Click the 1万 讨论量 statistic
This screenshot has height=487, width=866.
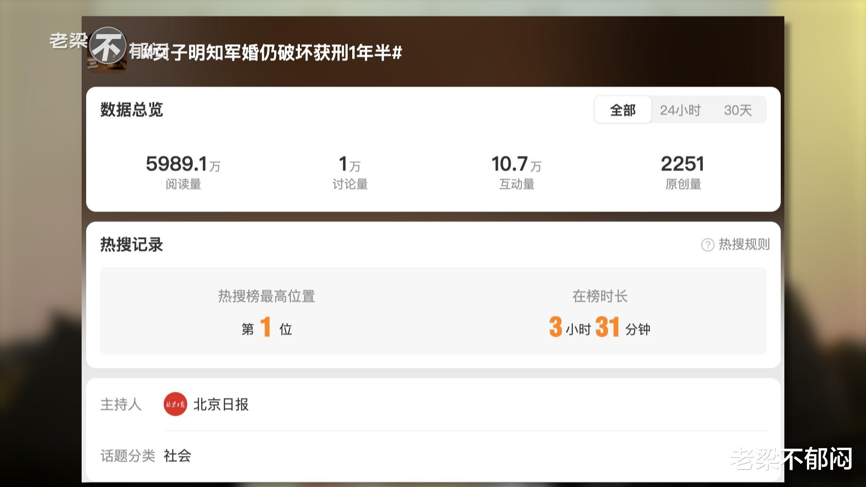pyautogui.click(x=350, y=172)
